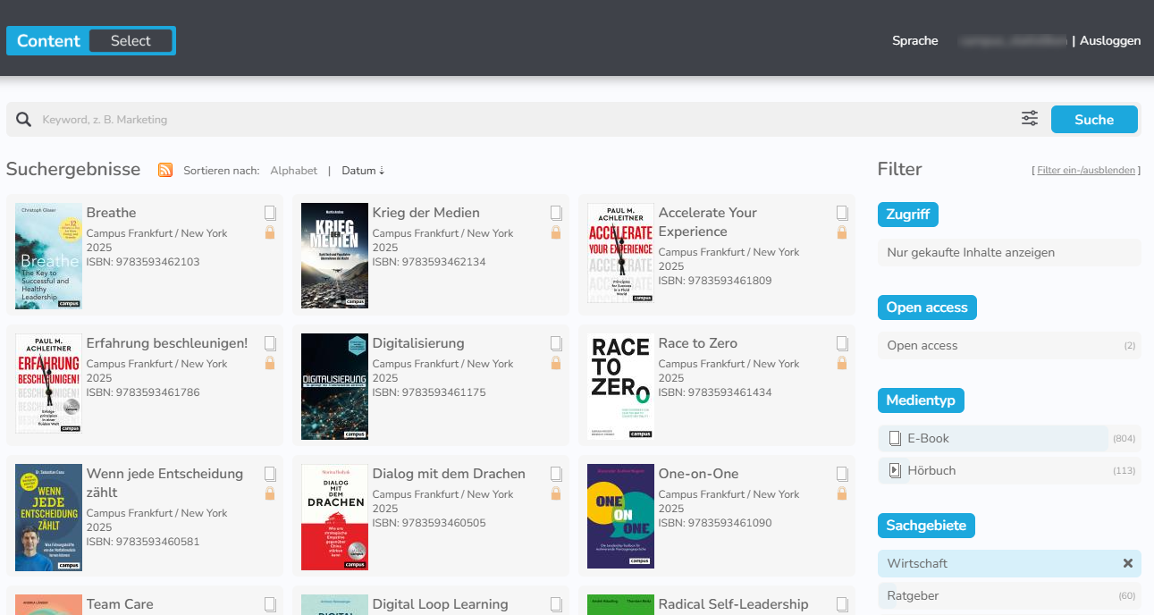The height and width of the screenshot is (615, 1154).
Task: Open Accelerate Your Experience title link
Action: [x=707, y=222]
